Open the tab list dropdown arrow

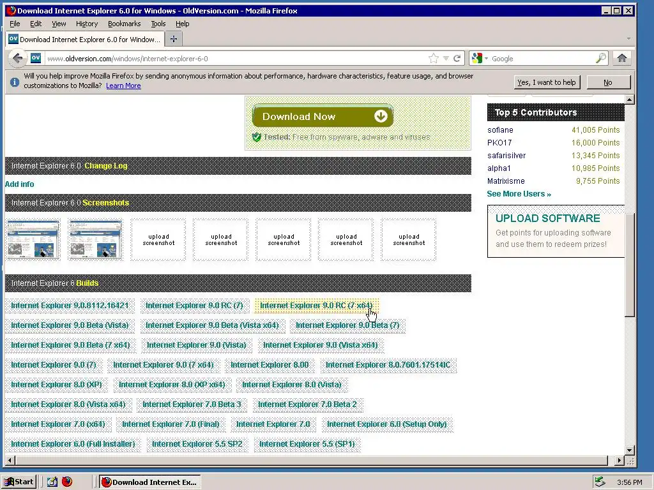[628, 39]
